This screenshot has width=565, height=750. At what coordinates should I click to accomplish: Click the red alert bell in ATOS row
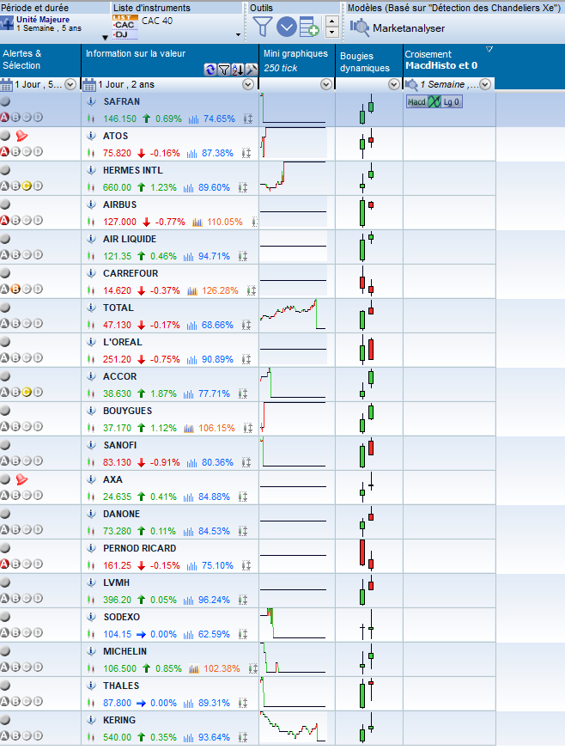(x=21, y=137)
